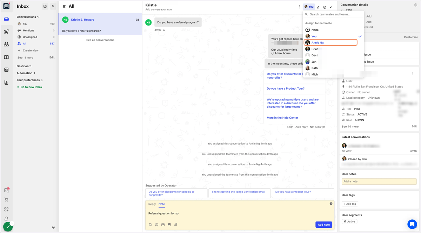Star this conversation as priority

coord(318,7)
